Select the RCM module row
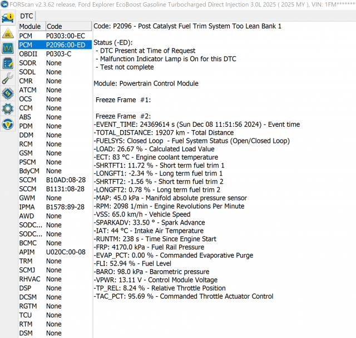 (x=55, y=144)
